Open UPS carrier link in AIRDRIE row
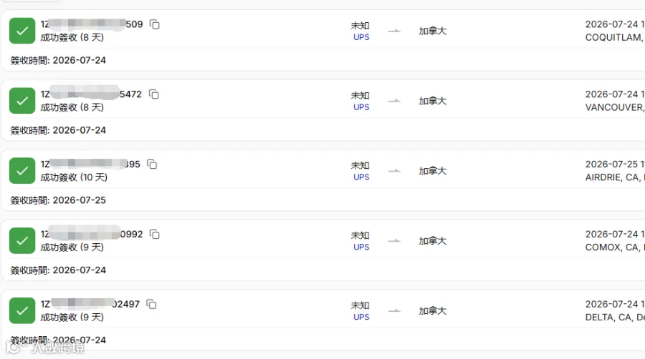The image size is (645, 359). [361, 177]
